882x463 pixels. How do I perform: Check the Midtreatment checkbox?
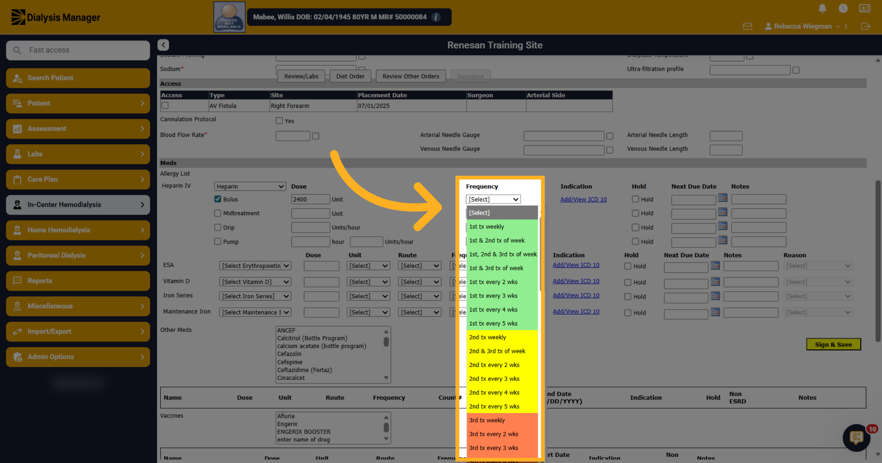click(218, 213)
